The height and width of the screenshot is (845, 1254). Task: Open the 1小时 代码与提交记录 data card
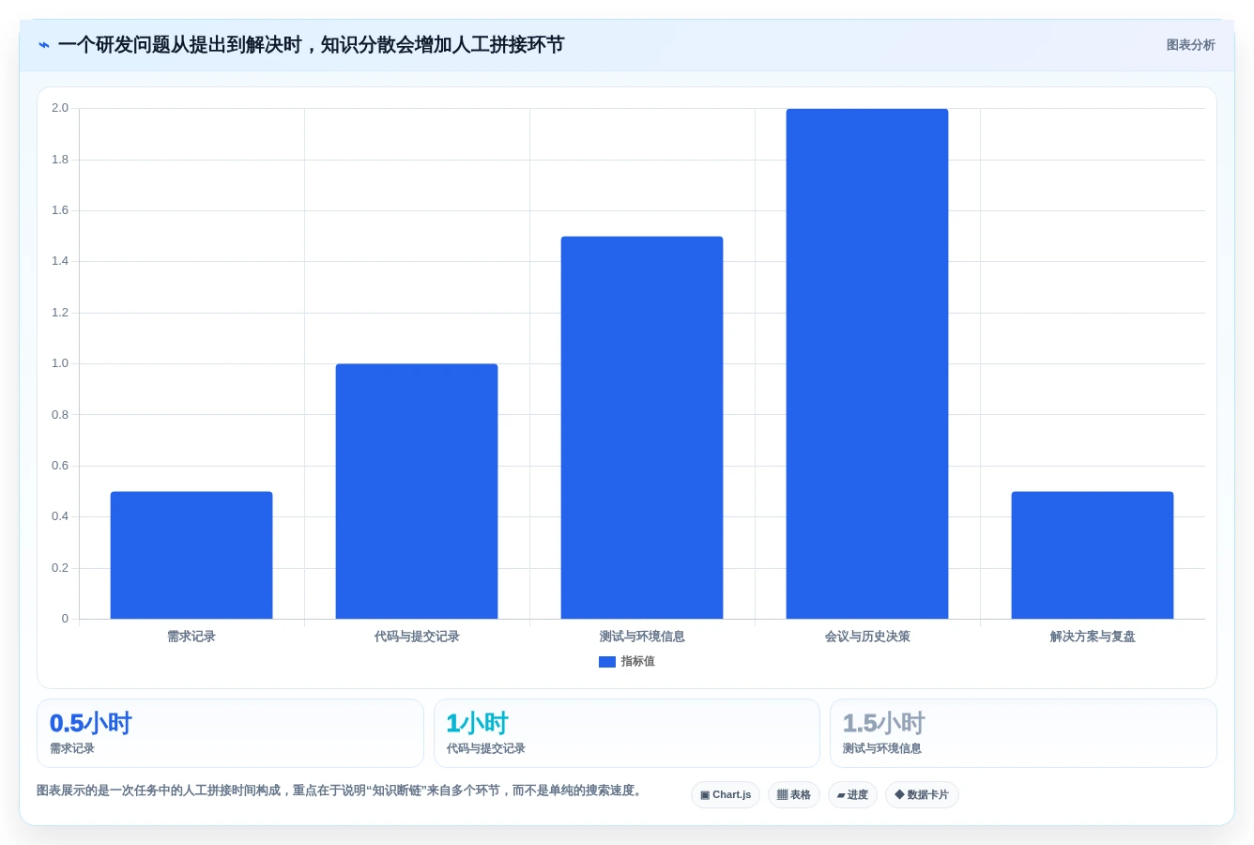tap(627, 733)
